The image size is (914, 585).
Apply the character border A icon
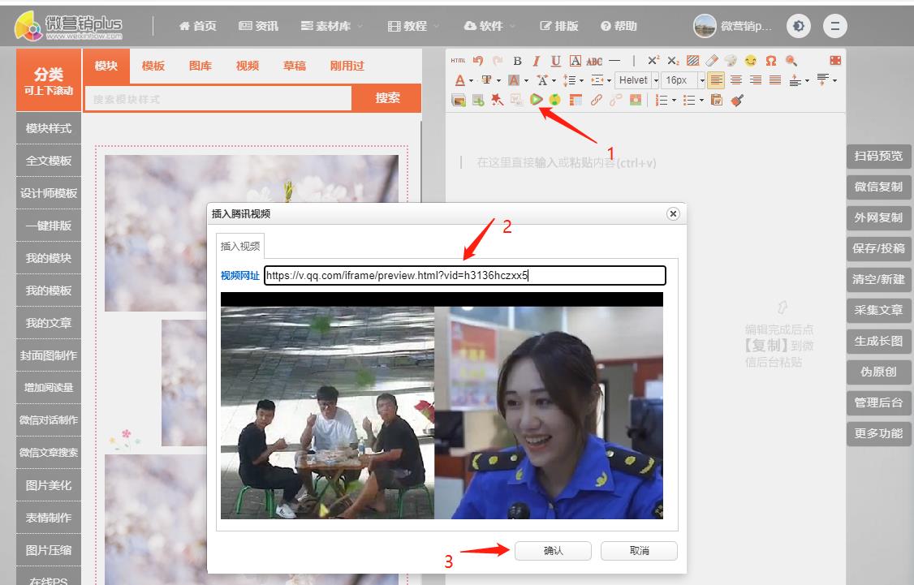(576, 61)
